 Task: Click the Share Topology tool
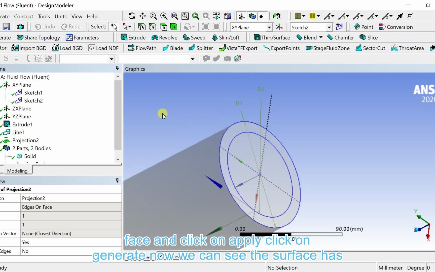coord(38,38)
